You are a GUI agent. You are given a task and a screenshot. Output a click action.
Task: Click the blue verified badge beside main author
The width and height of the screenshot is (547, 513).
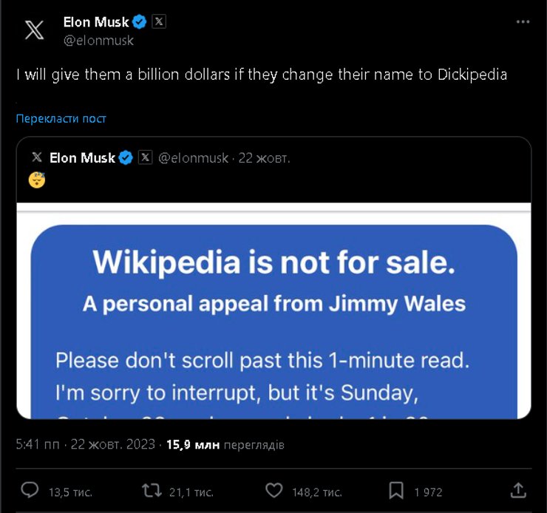click(139, 22)
